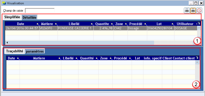Click the upper Lot column header
The image size is (205, 96).
(159, 24)
